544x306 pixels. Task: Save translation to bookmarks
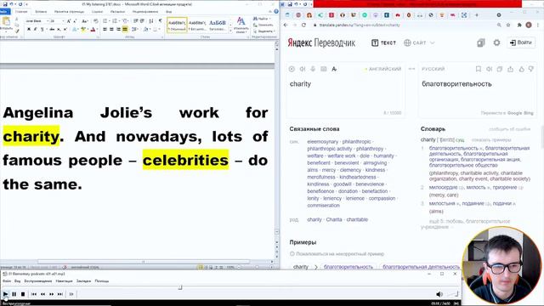[x=479, y=69]
